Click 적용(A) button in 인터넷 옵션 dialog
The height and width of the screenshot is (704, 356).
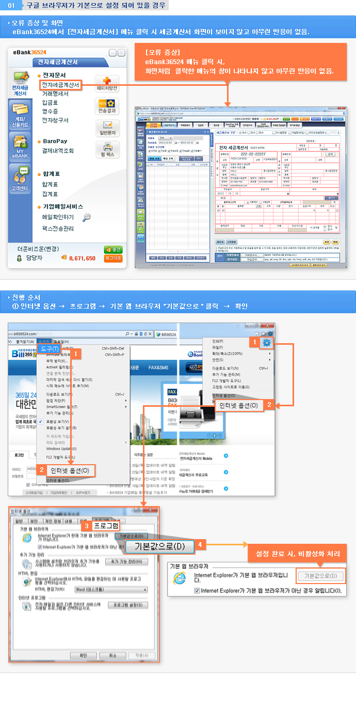coord(141,655)
